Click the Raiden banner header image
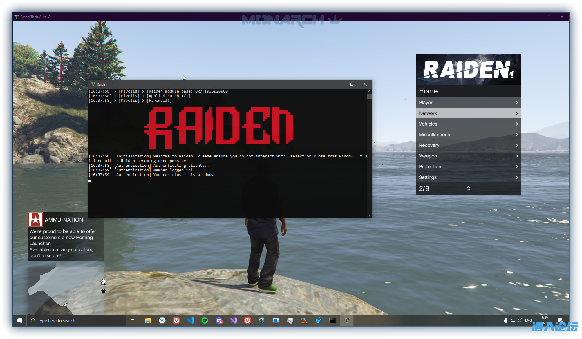The width and height of the screenshot is (582, 339). pyautogui.click(x=469, y=69)
